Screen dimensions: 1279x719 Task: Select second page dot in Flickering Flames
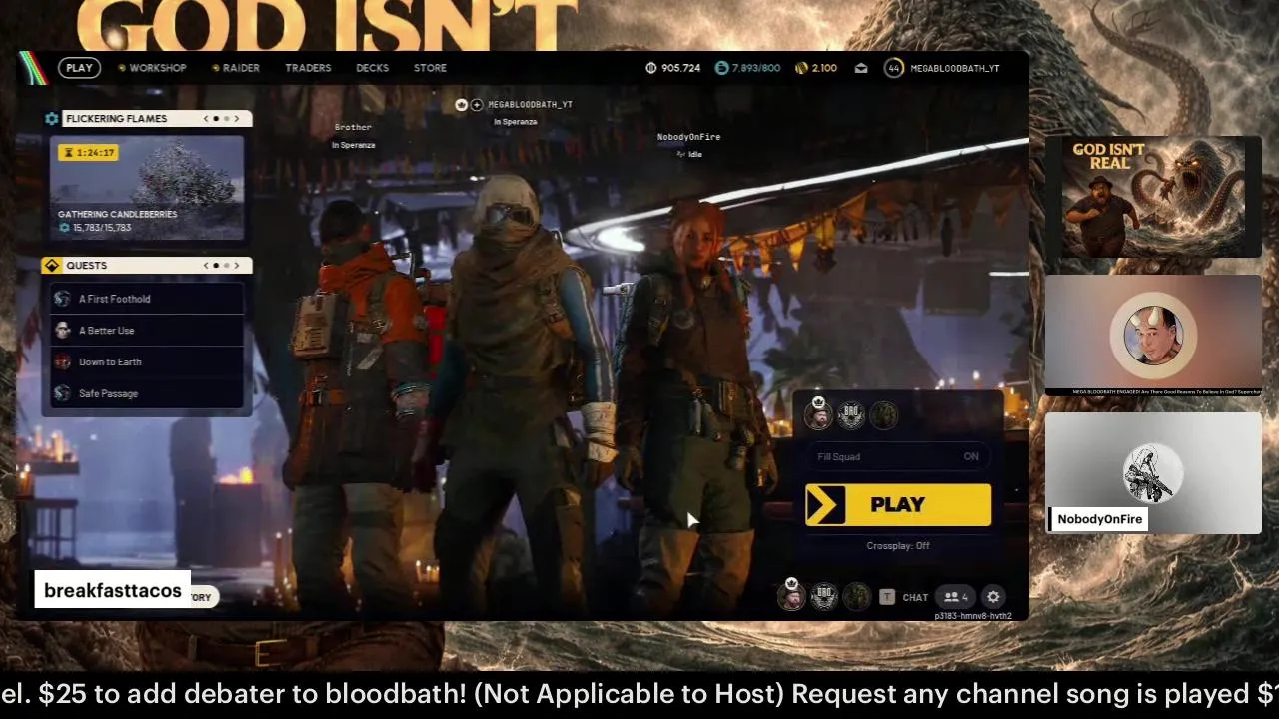(x=226, y=118)
